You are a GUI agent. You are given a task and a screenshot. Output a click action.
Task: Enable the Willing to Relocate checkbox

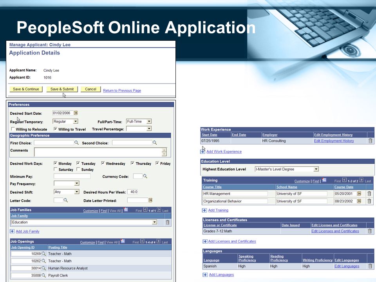click(x=13, y=129)
